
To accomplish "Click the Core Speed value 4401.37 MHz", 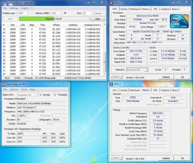I will pos(136,51).
